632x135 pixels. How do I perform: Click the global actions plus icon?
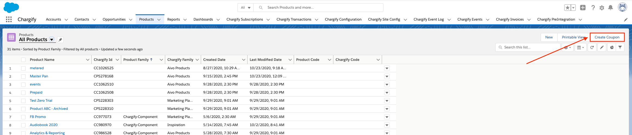(583, 8)
